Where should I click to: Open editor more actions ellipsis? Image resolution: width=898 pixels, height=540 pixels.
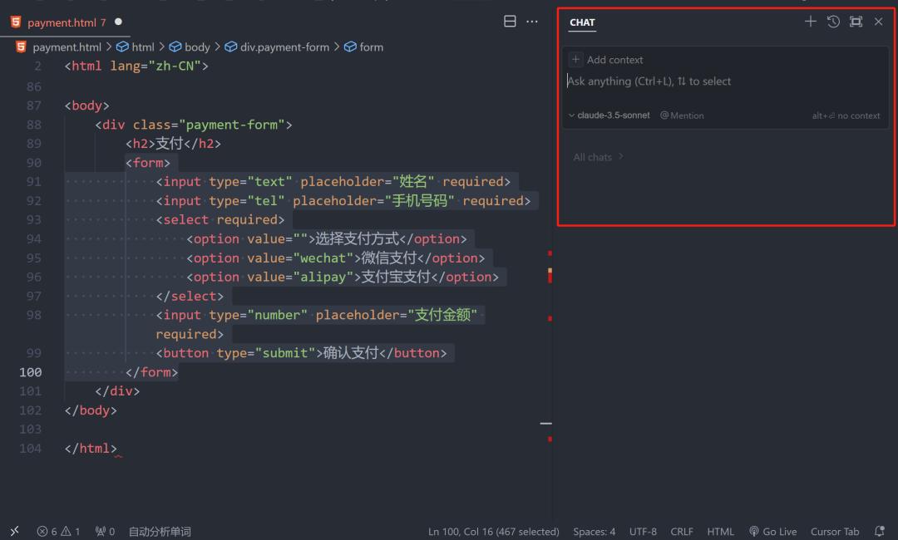pos(532,22)
